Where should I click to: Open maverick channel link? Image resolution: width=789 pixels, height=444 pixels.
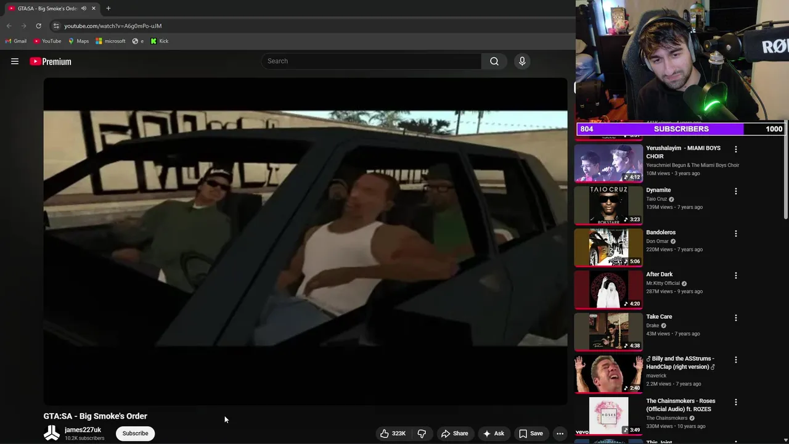[x=656, y=376]
